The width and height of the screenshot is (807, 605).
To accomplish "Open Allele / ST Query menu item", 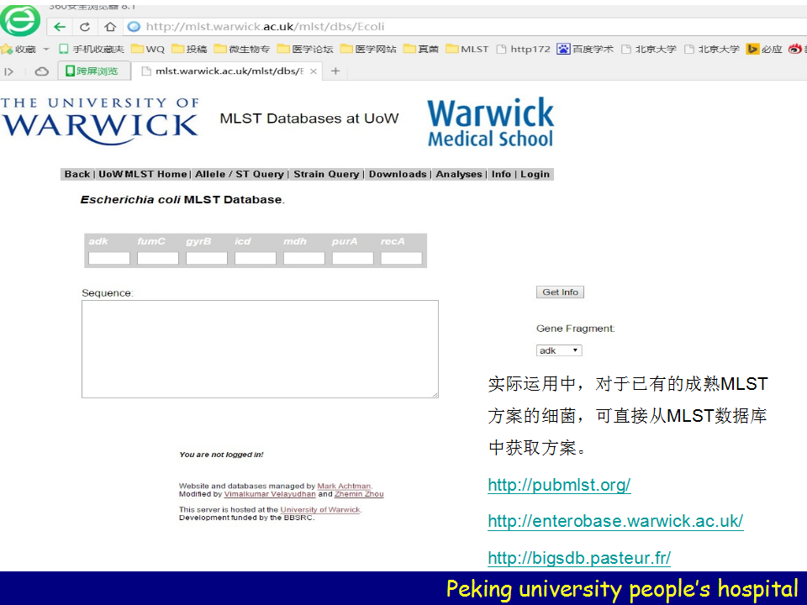I will pyautogui.click(x=240, y=175).
